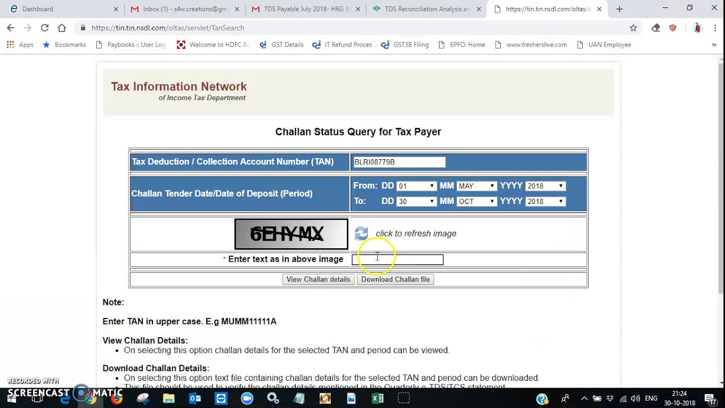Open GST3B Filing bookmark
Screen dimensions: 725x408
[405, 45]
